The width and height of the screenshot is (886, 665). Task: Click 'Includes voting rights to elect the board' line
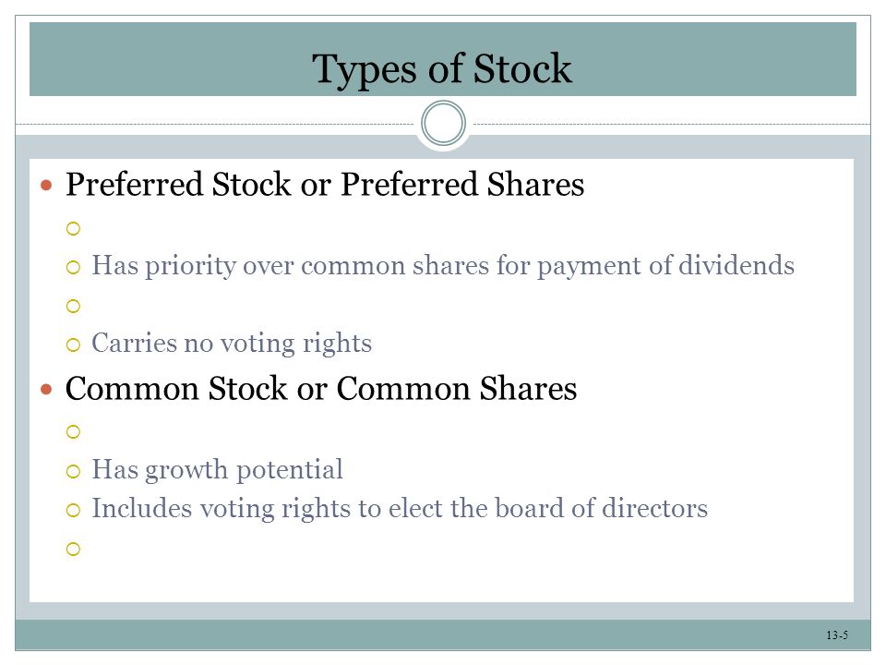click(x=400, y=508)
